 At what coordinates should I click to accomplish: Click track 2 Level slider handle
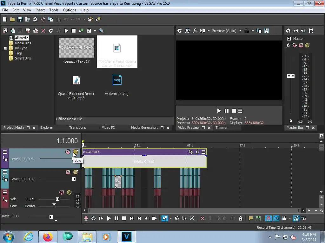click(x=74, y=179)
